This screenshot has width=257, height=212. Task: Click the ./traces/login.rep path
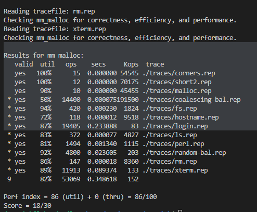pyautogui.click(x=175, y=126)
